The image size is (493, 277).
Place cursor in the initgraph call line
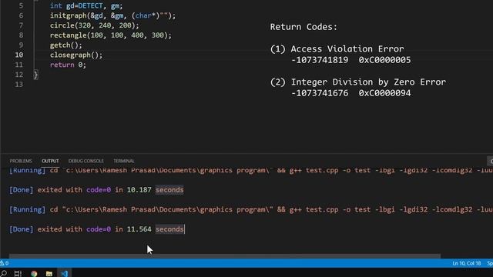pos(112,15)
